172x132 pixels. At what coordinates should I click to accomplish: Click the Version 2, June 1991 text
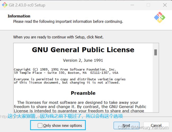pyautogui.click(x=83, y=60)
